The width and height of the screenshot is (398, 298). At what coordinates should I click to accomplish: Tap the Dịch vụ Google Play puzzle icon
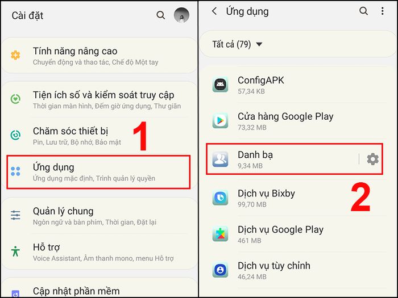click(x=220, y=234)
